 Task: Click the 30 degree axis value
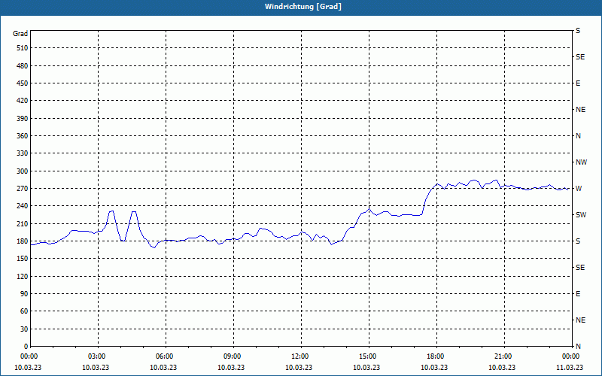tap(24, 329)
